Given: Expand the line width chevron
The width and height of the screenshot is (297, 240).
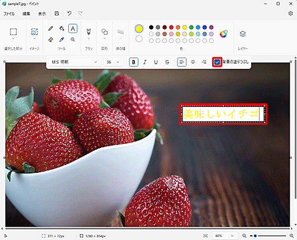Looking at the screenshot, I should point(121,39).
